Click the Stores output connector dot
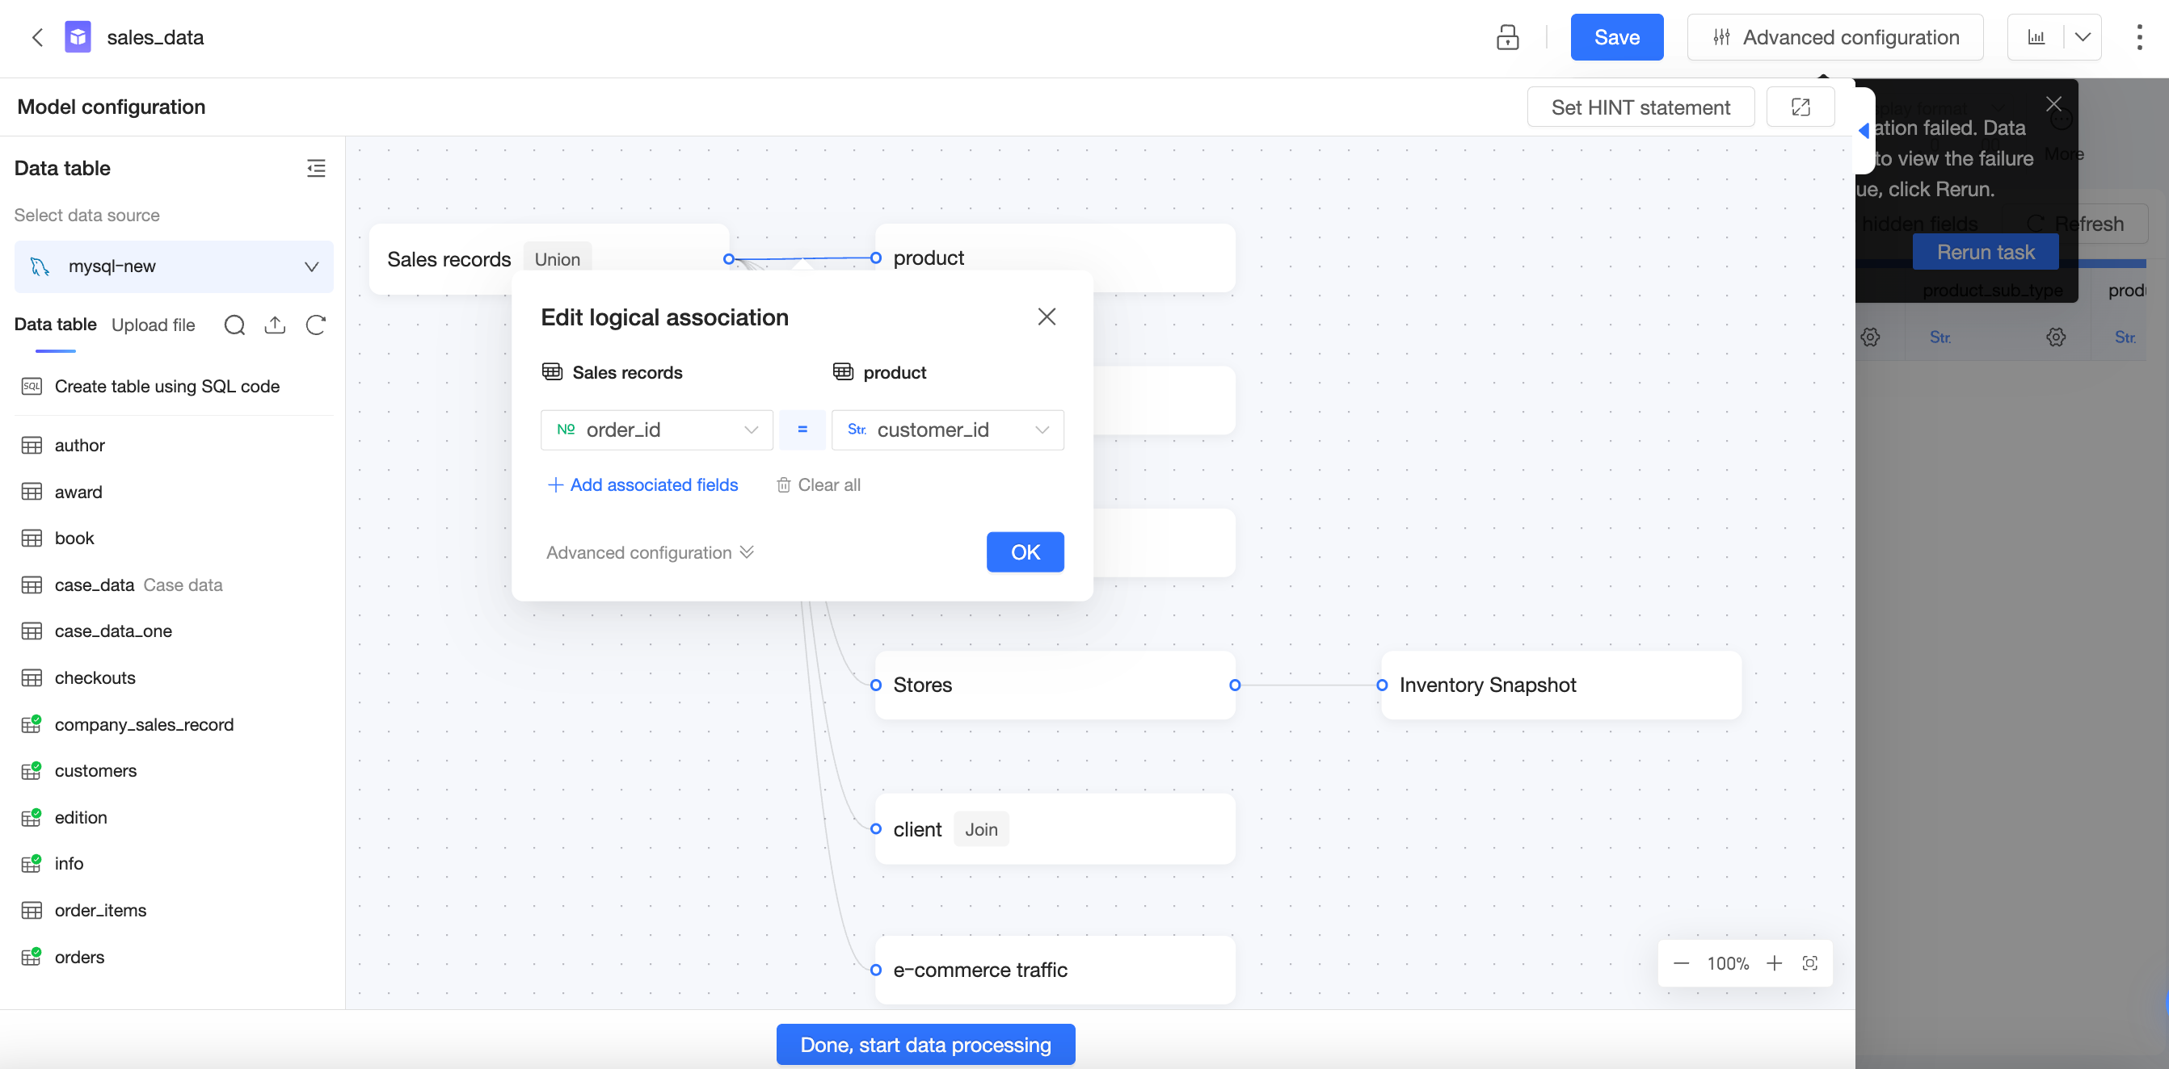 coord(1236,685)
